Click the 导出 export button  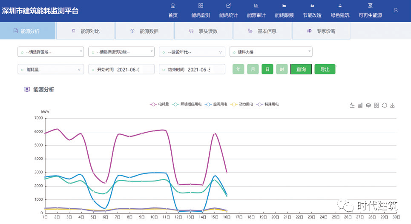[325, 69]
